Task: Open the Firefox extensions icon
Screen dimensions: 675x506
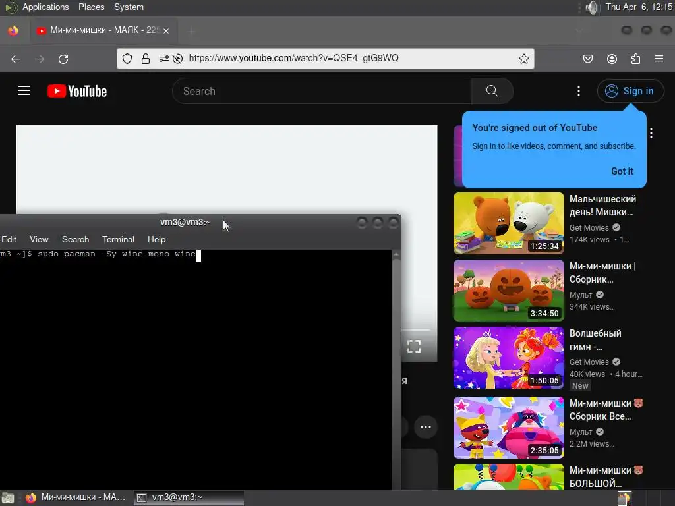Action: click(635, 59)
